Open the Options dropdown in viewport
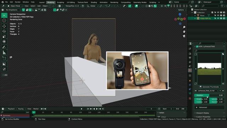 click(x=182, y=10)
